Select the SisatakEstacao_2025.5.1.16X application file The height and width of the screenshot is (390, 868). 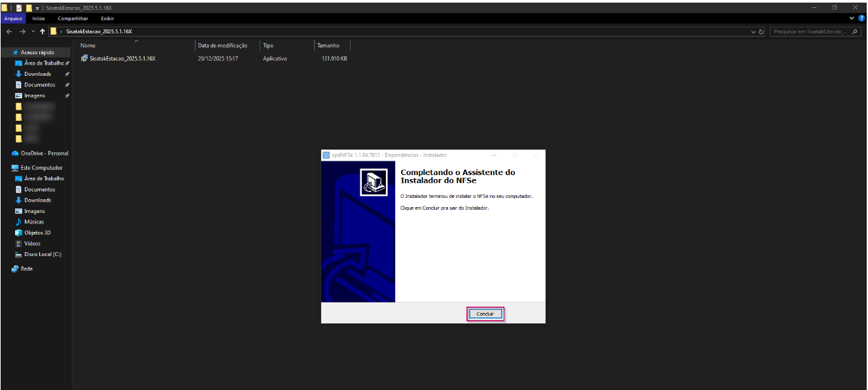[118, 58]
